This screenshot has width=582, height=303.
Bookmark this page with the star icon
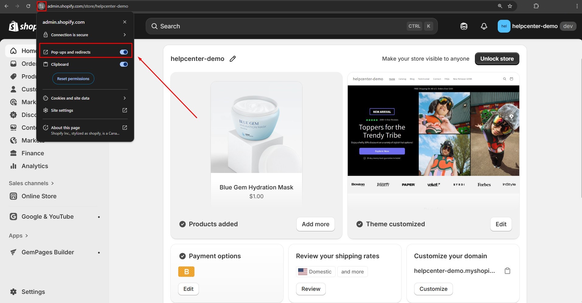pyautogui.click(x=510, y=6)
